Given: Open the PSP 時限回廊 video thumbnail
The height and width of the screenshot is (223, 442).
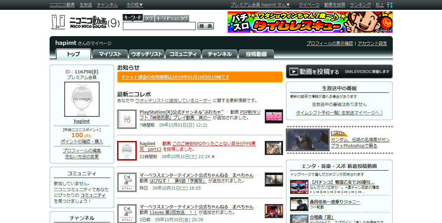Looking at the screenshot, I should pyautogui.click(x=274, y=116).
